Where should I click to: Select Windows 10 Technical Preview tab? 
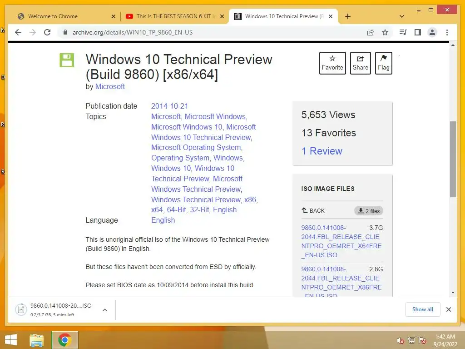coord(284,16)
